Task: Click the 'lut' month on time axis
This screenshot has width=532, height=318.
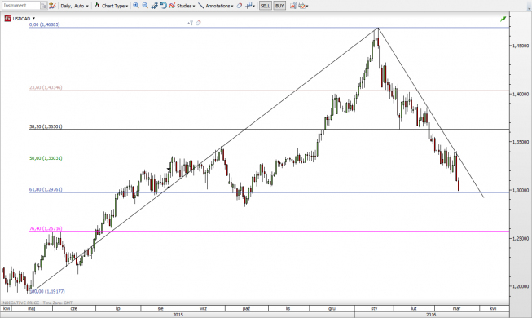Action: pos(414,308)
